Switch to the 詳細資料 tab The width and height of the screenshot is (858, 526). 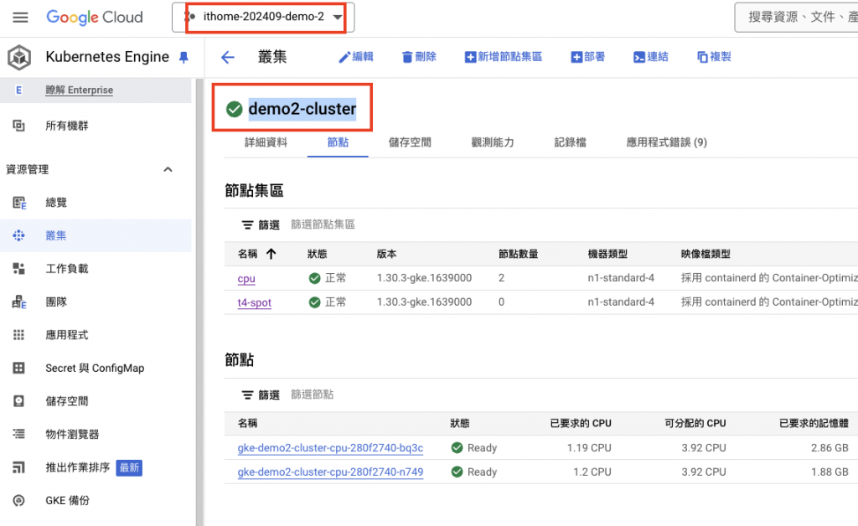(x=266, y=142)
